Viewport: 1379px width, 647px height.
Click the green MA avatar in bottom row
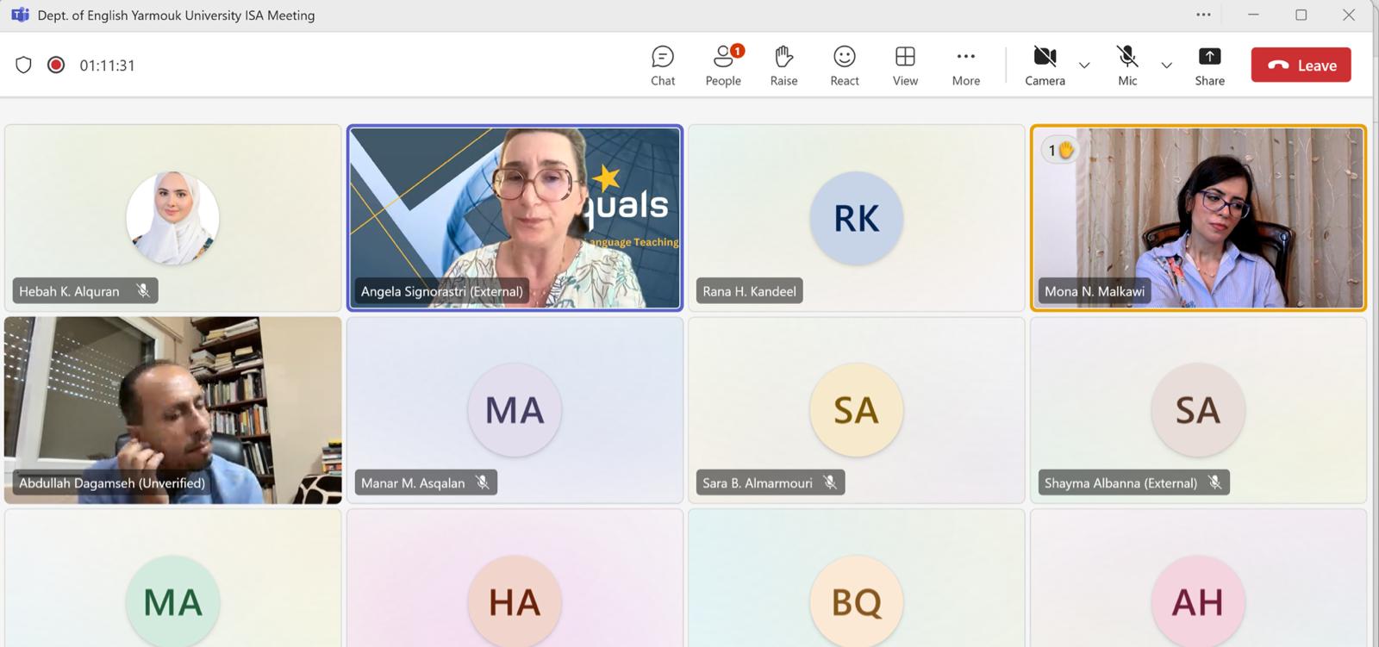172,601
